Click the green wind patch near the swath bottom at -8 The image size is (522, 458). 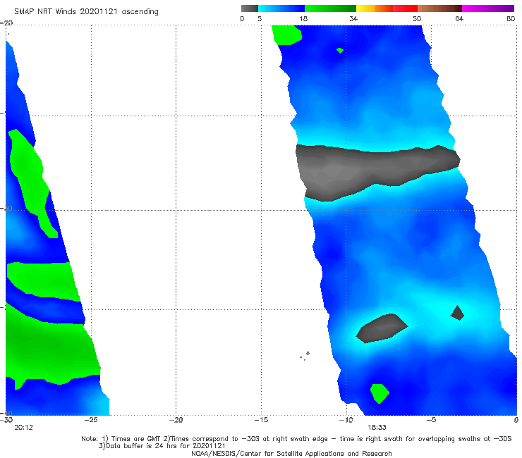click(380, 394)
